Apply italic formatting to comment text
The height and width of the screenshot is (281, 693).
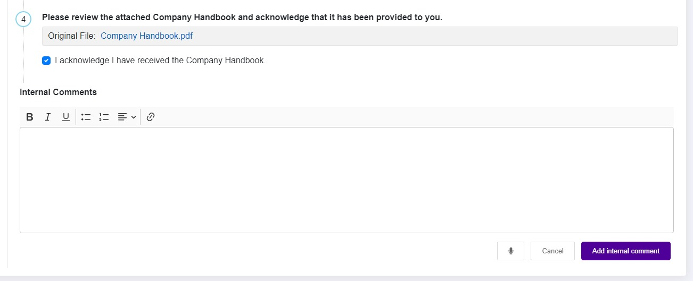click(x=47, y=117)
